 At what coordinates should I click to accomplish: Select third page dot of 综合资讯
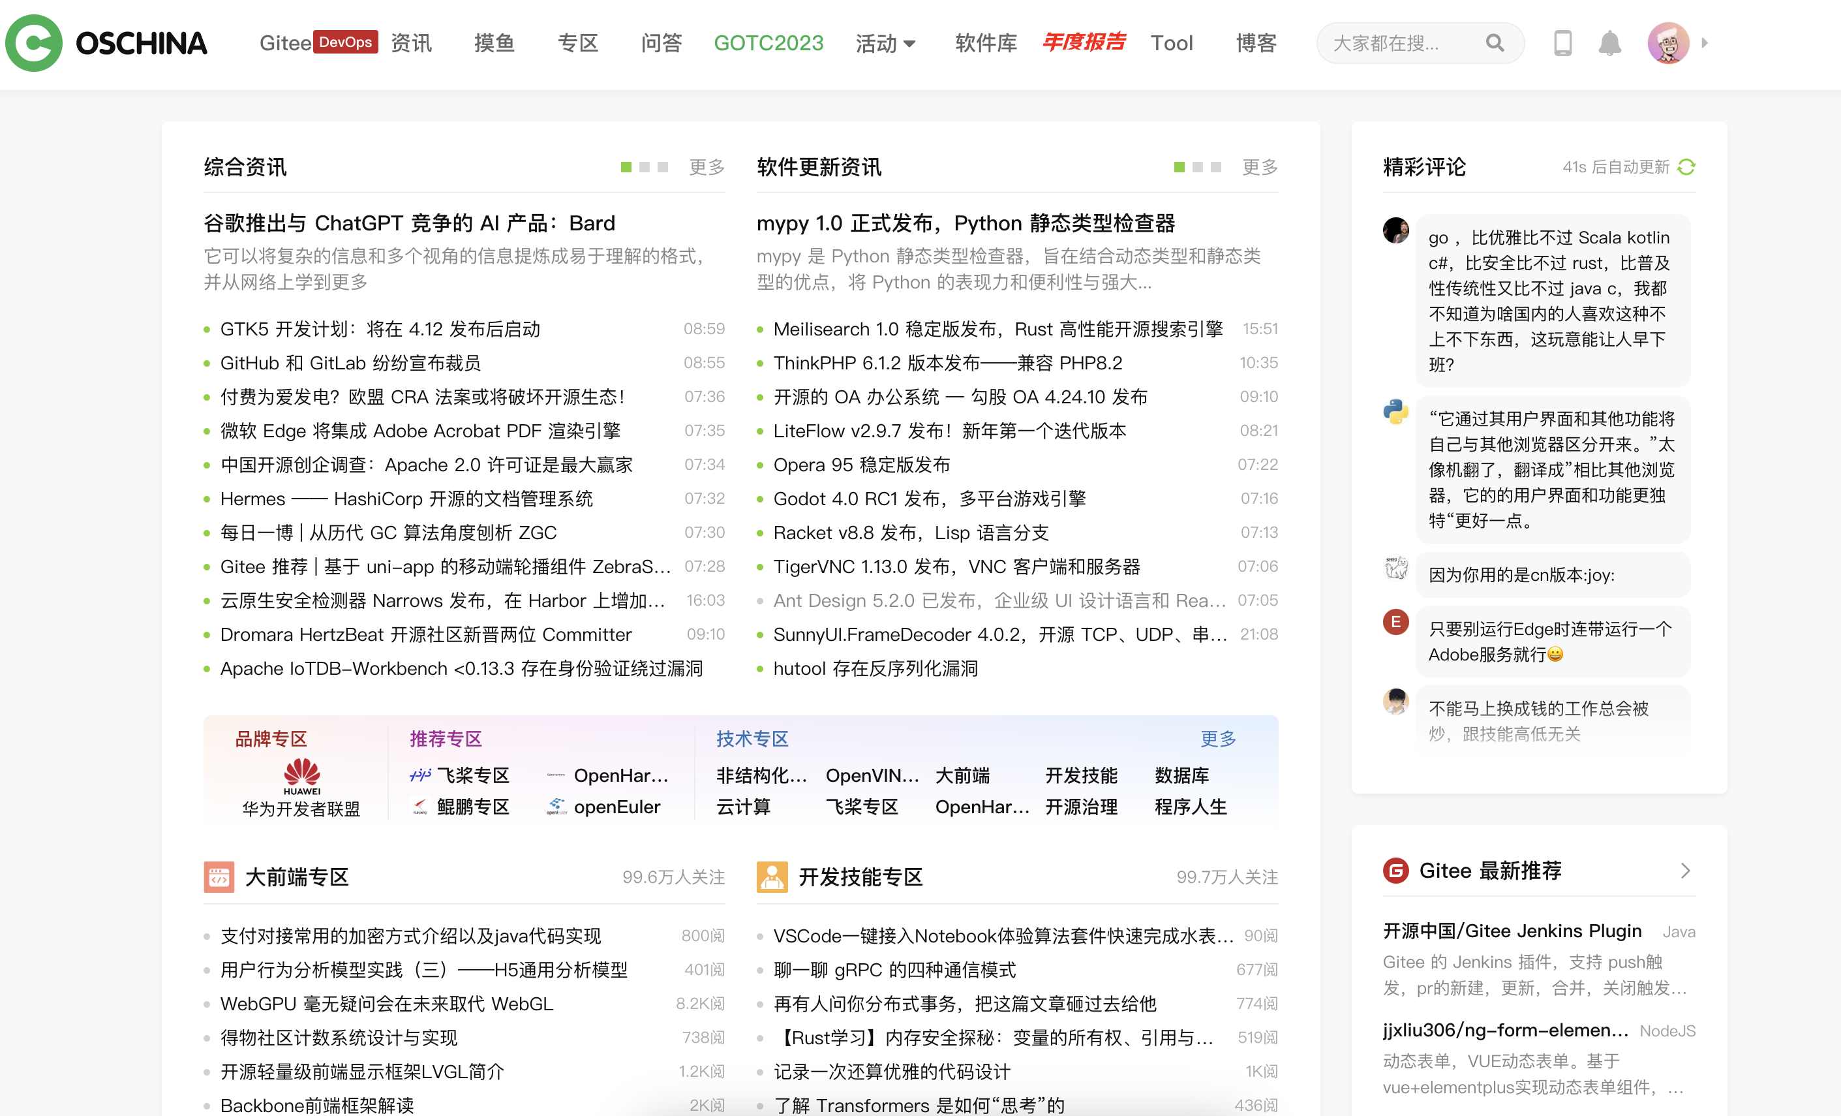(x=662, y=166)
